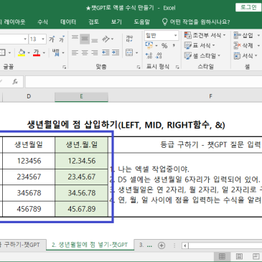Switch to Normal view
The image size is (262, 262).
tap(222, 256)
